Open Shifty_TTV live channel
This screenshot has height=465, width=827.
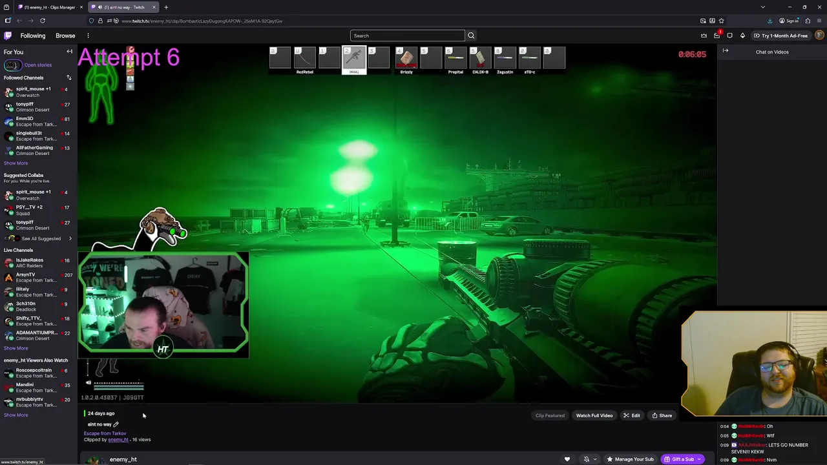pos(39,321)
